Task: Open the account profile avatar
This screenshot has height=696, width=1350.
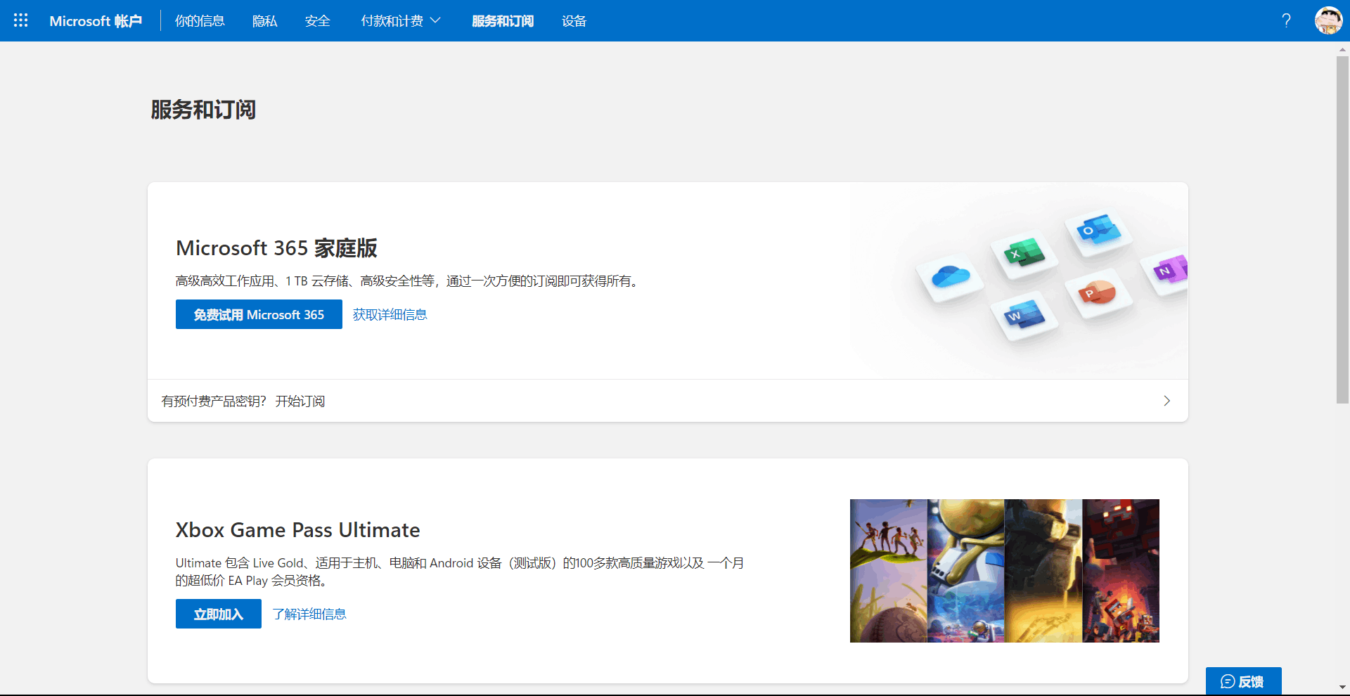Action: pyautogui.click(x=1328, y=20)
